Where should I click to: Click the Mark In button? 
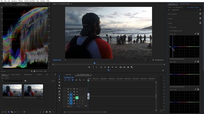coord(93,67)
